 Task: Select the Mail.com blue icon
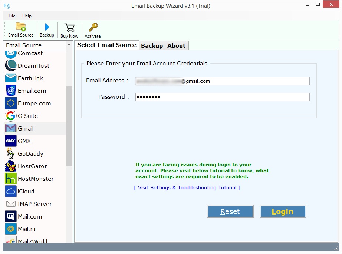point(11,216)
